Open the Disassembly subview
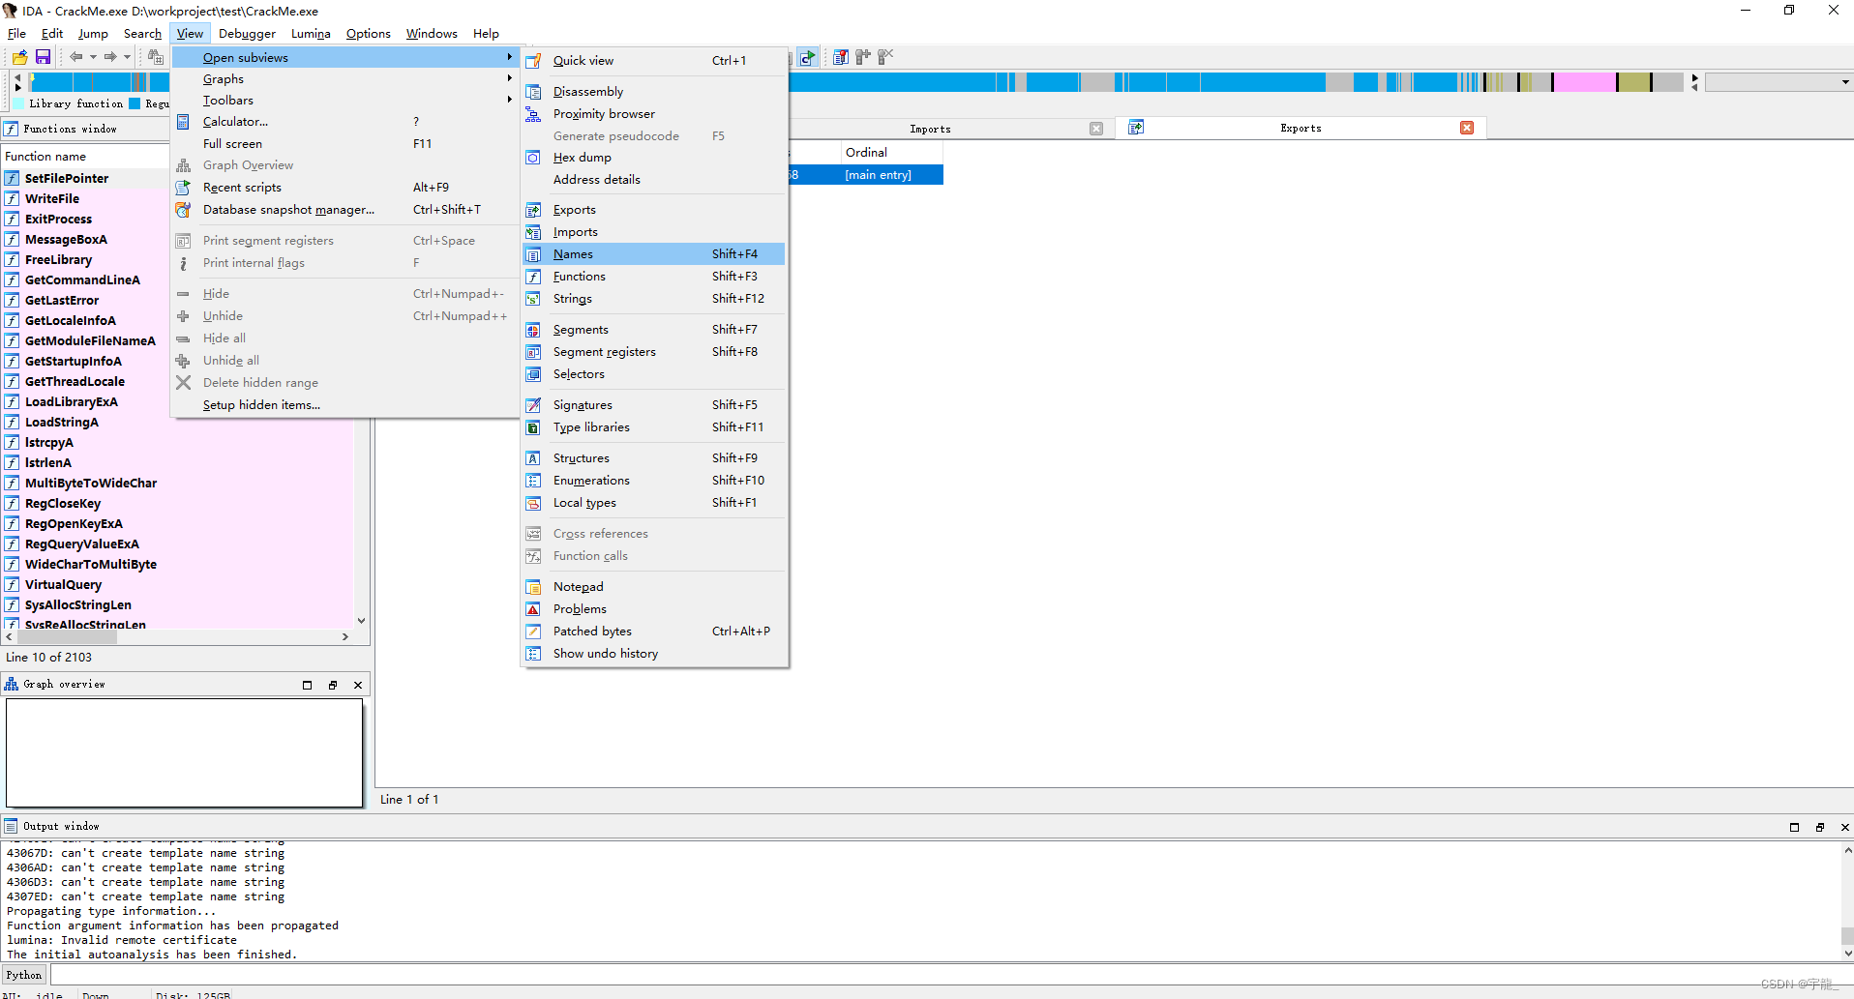The width and height of the screenshot is (1854, 999). (654, 92)
